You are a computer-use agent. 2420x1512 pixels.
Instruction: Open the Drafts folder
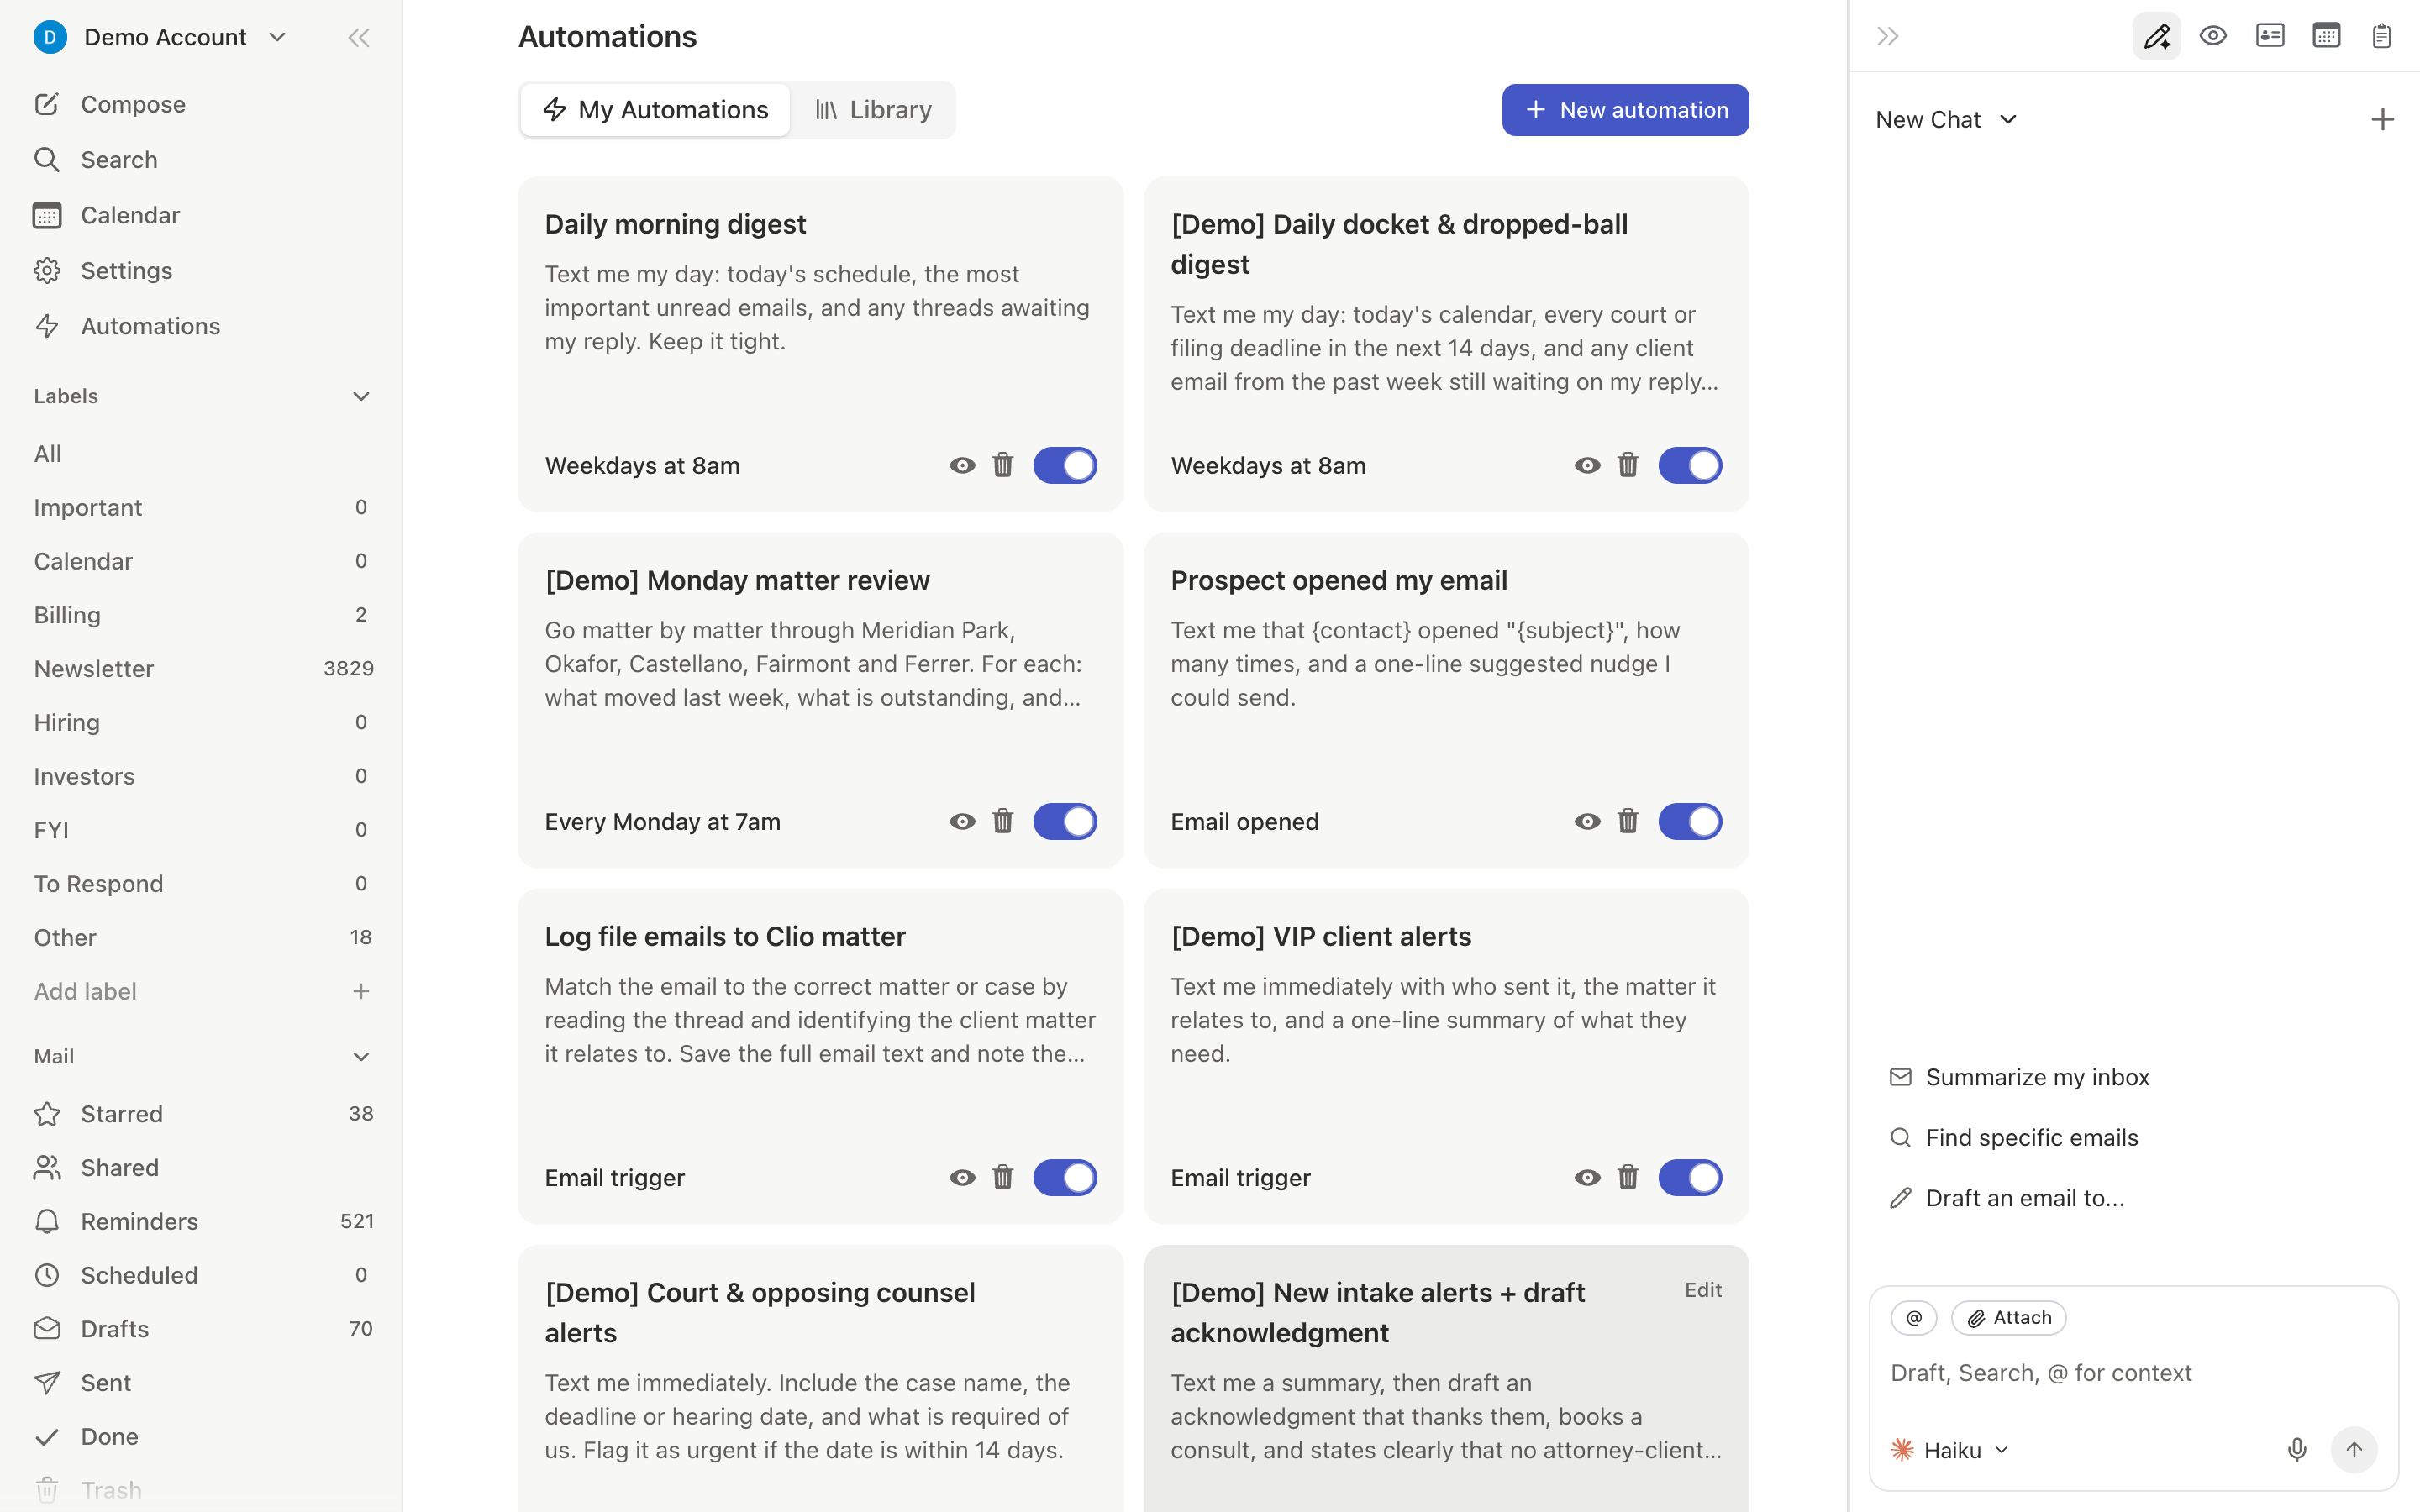click(203, 1328)
